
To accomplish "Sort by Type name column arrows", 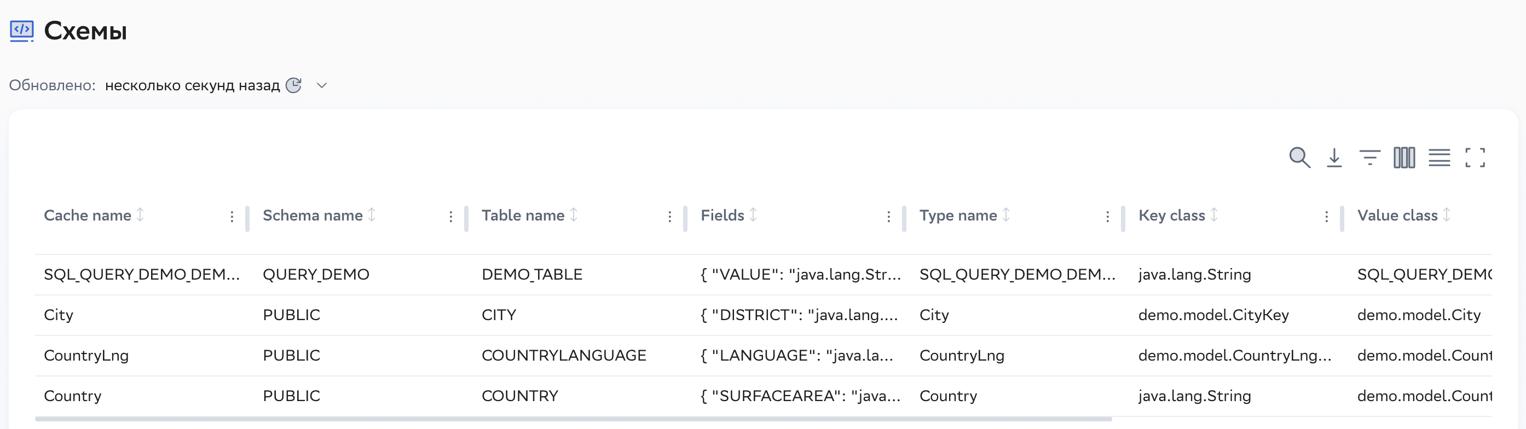I will pos(1007,215).
